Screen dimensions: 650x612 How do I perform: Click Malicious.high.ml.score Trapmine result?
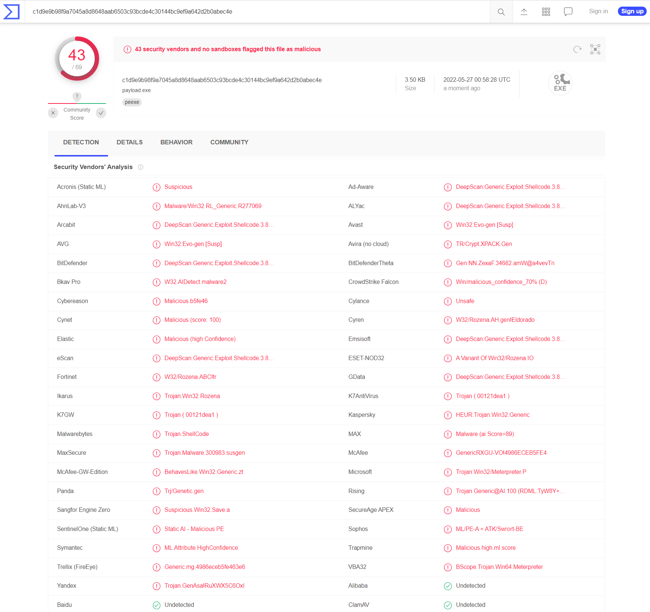(486, 548)
